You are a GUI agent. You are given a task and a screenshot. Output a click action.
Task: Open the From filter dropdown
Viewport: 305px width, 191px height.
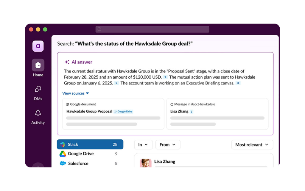pyautogui.click(x=168, y=145)
